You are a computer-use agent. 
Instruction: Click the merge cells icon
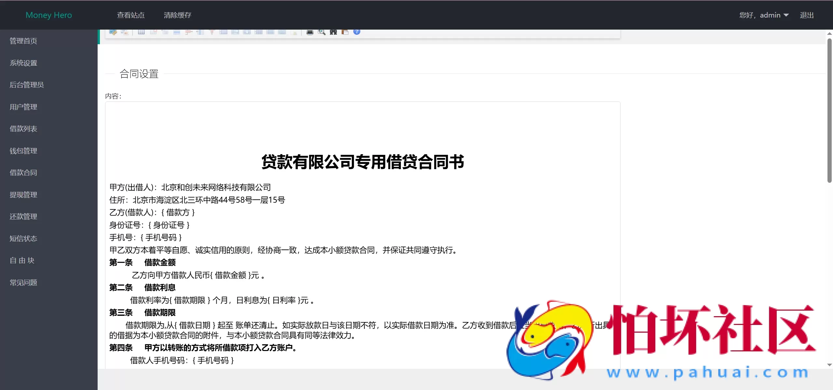pos(224,32)
